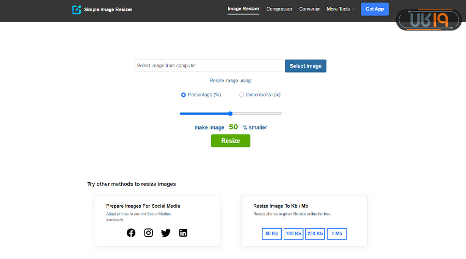Open the Twitter bird icon
The height and width of the screenshot is (259, 466).
[x=166, y=233]
